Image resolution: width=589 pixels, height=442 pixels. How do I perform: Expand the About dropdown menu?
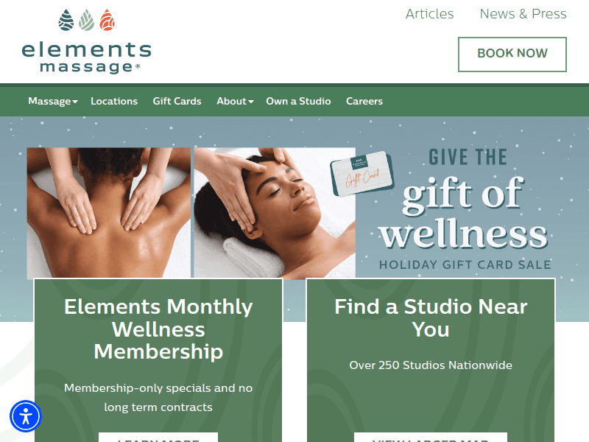click(x=235, y=101)
